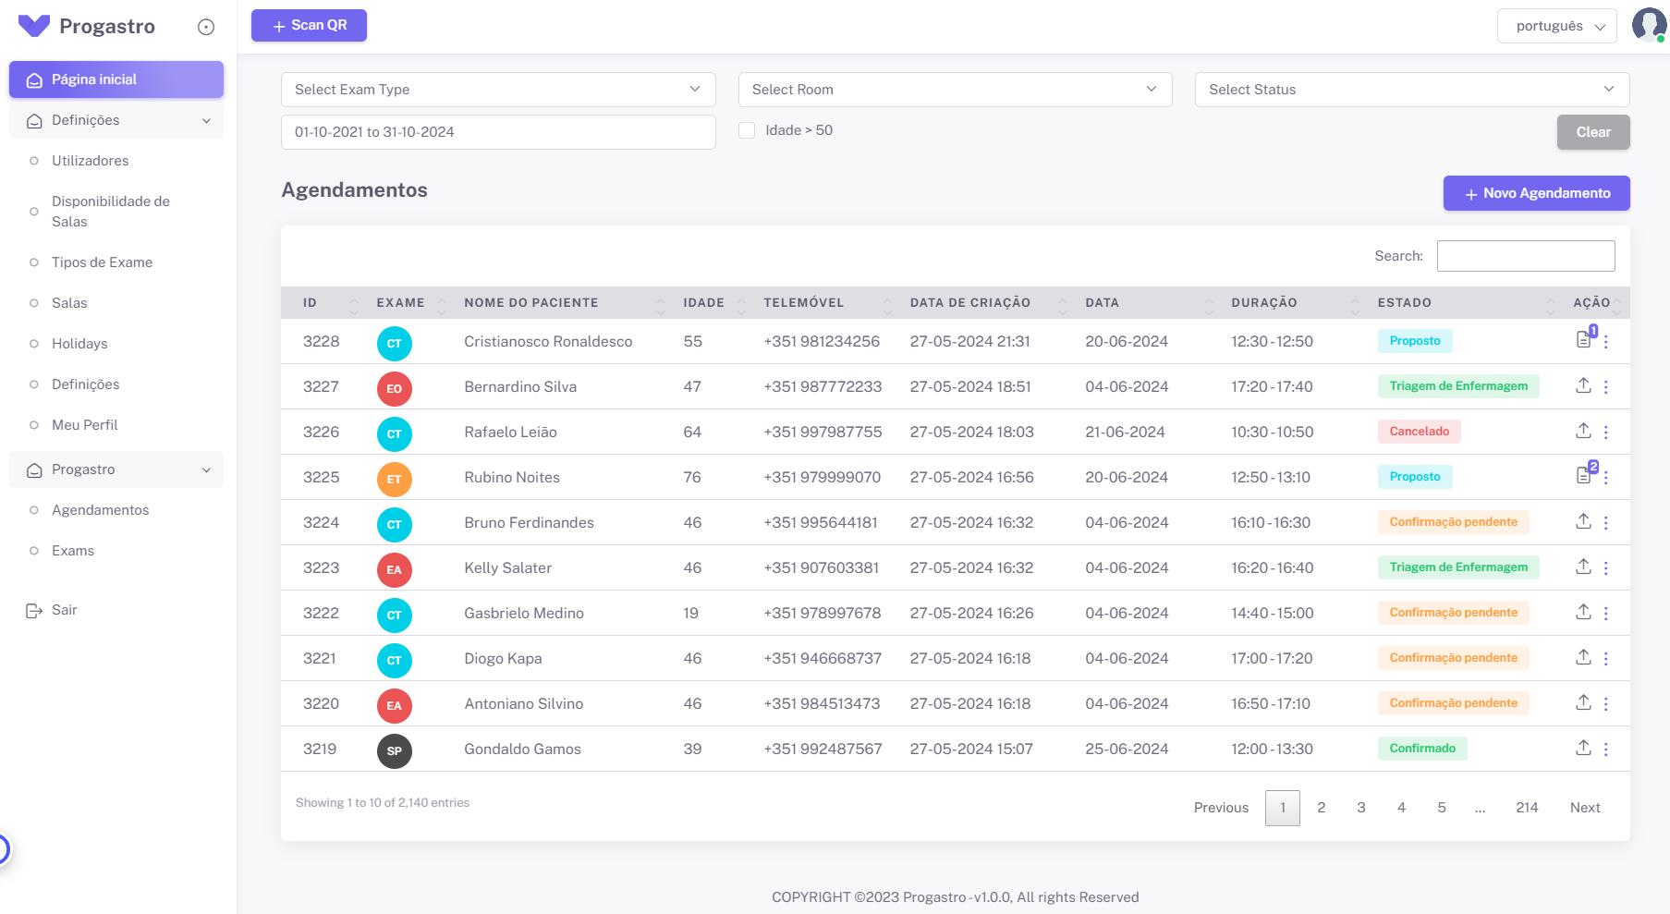Click the Scan QR button

click(x=309, y=25)
